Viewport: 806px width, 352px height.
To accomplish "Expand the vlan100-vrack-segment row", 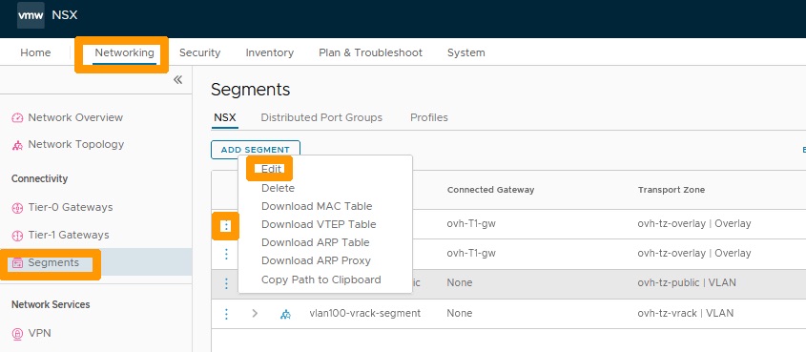I will pos(255,313).
